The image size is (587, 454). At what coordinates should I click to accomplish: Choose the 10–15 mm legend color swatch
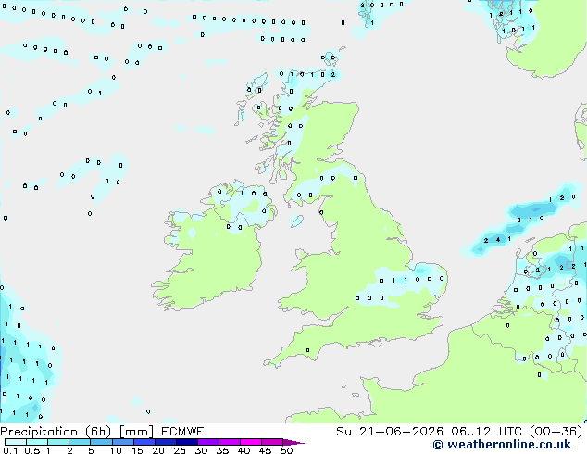[123, 442]
